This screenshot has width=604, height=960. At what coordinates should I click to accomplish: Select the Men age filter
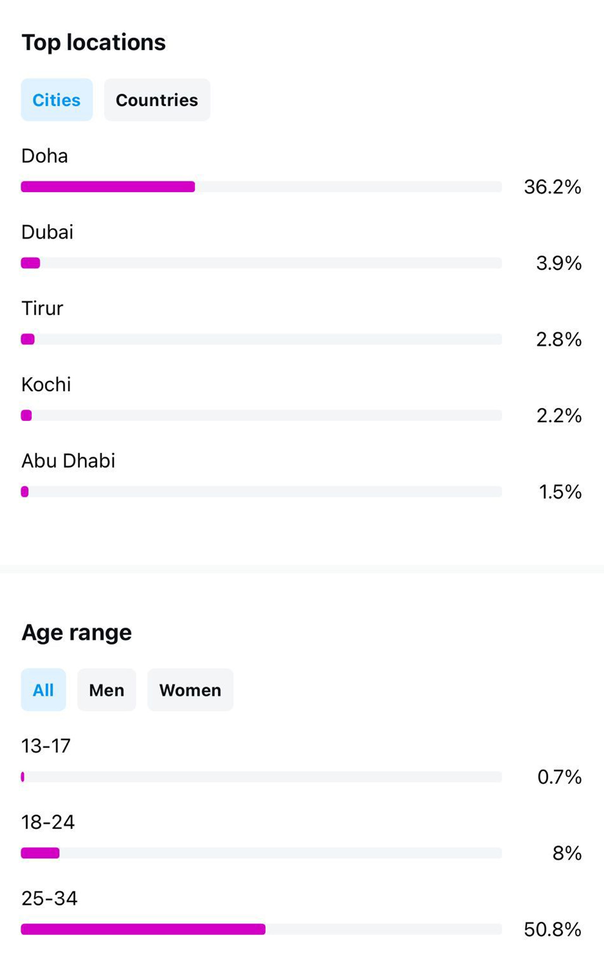(x=107, y=690)
